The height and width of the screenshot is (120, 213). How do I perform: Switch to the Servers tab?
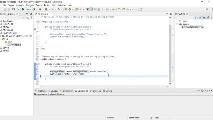pyautogui.click(x=107, y=91)
